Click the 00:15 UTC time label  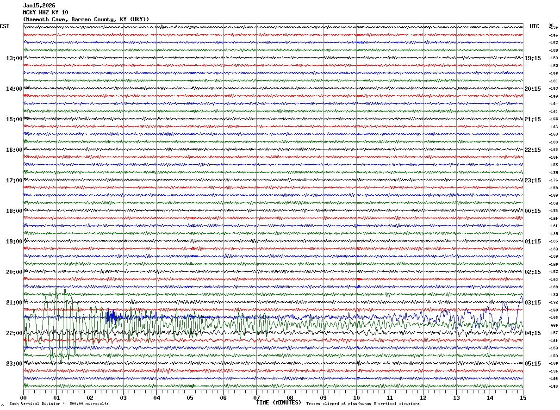pyautogui.click(x=532, y=211)
